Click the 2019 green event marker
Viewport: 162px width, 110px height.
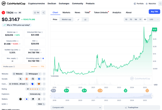[x=66, y=91]
